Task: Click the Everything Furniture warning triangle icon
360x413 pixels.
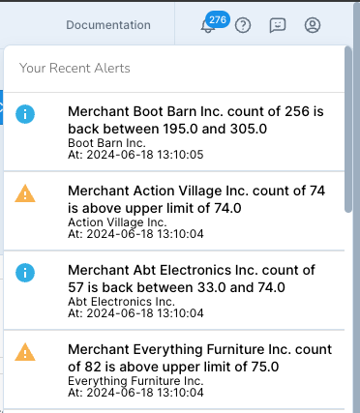Action: (25, 352)
